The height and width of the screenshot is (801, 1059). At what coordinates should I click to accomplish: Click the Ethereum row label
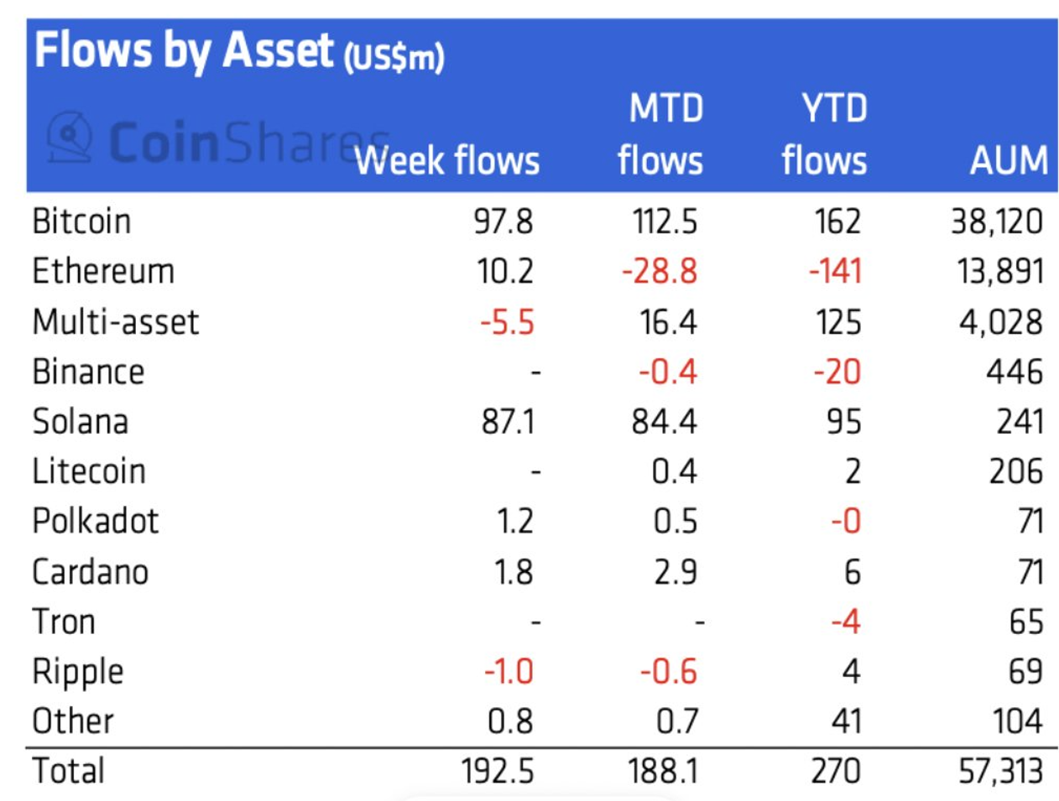coord(103,272)
